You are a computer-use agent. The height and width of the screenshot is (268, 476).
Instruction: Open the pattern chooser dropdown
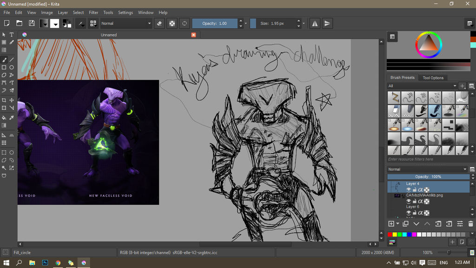click(x=55, y=23)
